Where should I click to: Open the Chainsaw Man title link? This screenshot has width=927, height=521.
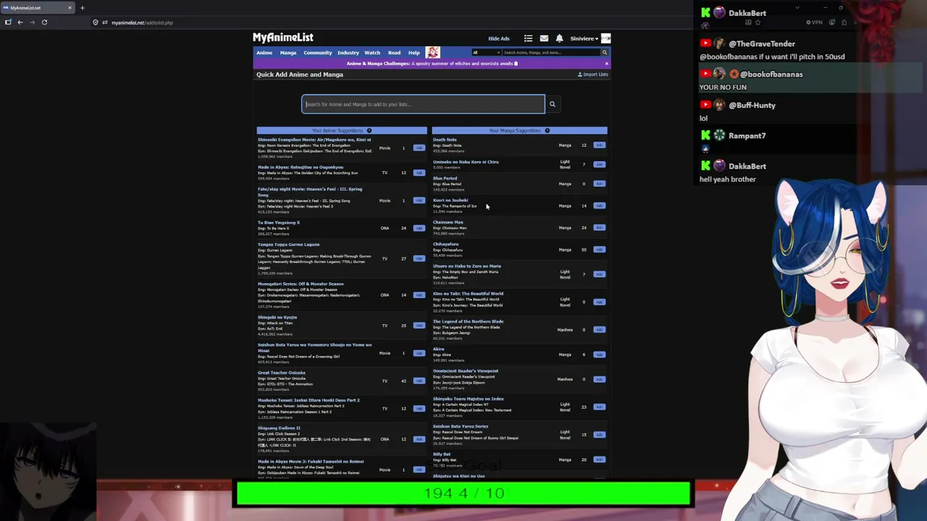click(x=448, y=222)
